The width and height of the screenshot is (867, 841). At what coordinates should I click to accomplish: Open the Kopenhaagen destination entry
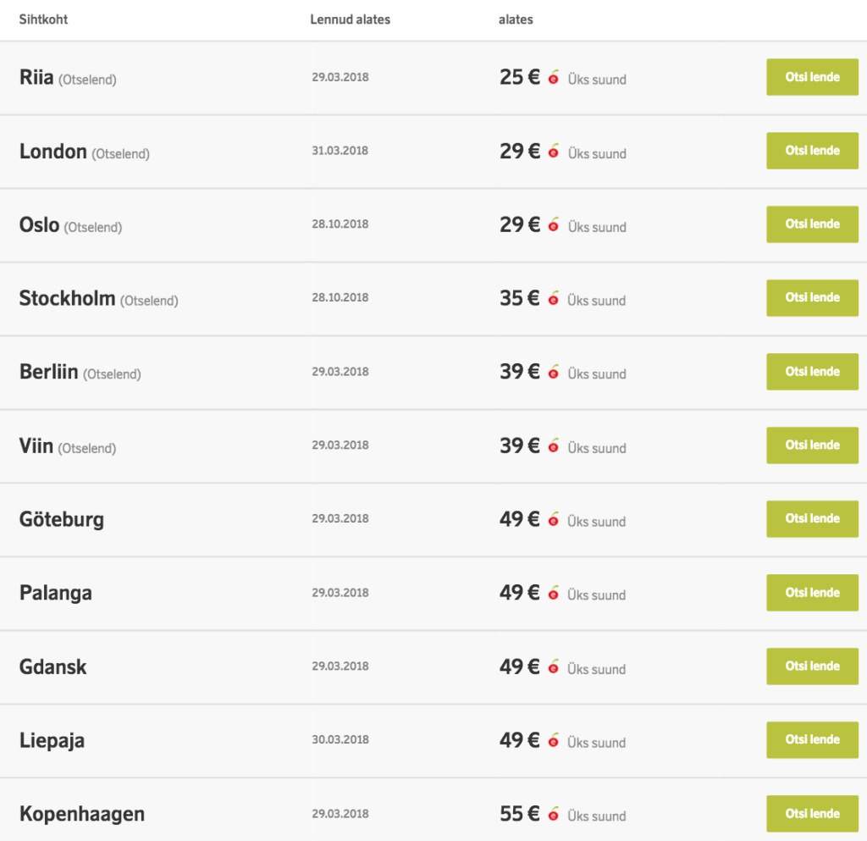[82, 814]
